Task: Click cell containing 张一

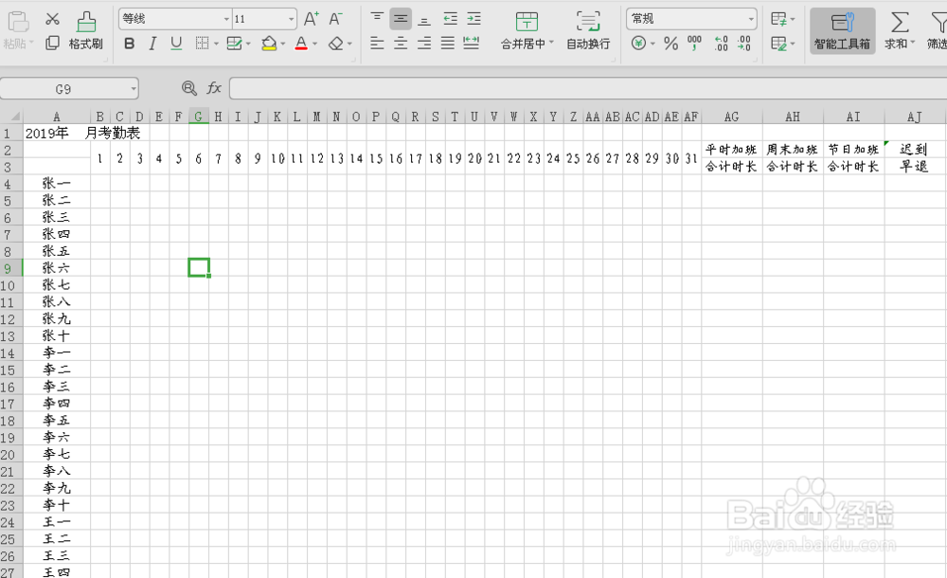Action: pyautogui.click(x=56, y=183)
